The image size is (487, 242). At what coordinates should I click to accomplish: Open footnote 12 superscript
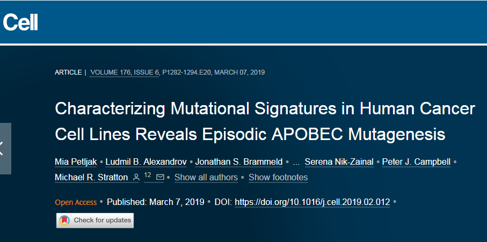[148, 175]
